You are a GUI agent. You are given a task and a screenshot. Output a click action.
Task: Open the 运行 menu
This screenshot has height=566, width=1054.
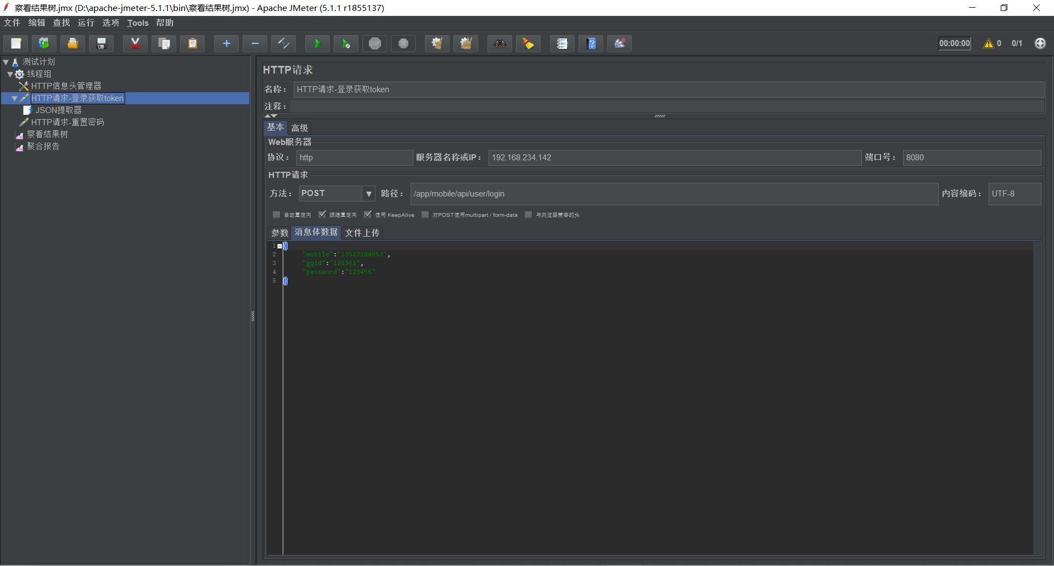point(86,23)
